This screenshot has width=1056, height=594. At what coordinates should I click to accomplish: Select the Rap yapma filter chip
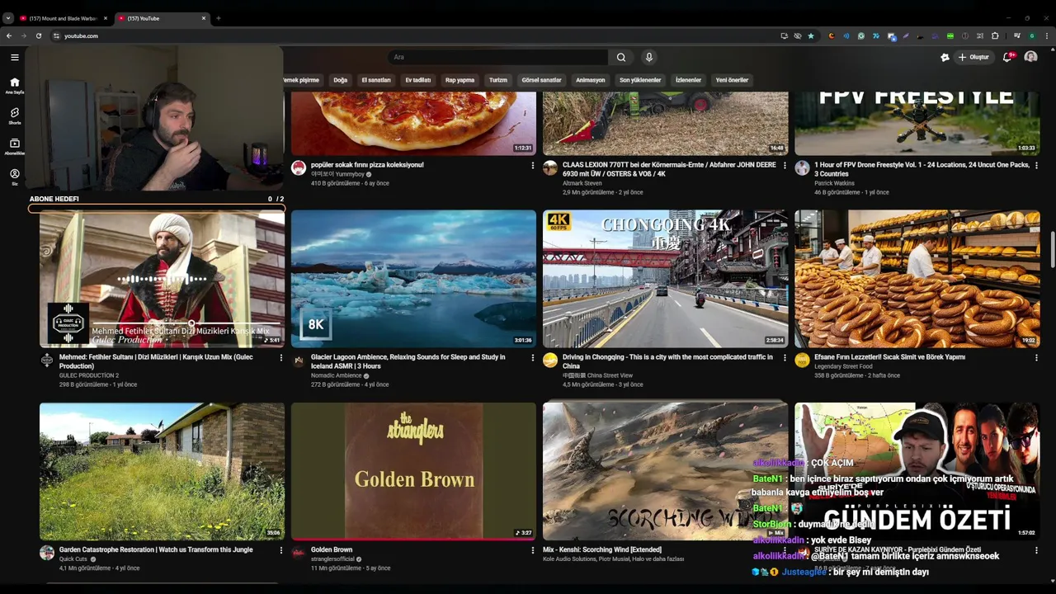pyautogui.click(x=460, y=80)
